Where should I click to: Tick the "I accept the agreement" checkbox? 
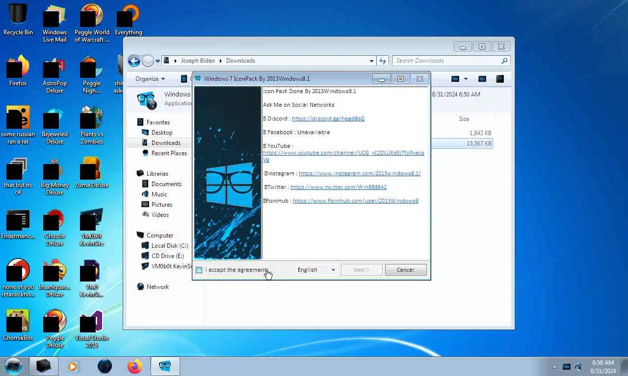pyautogui.click(x=199, y=270)
